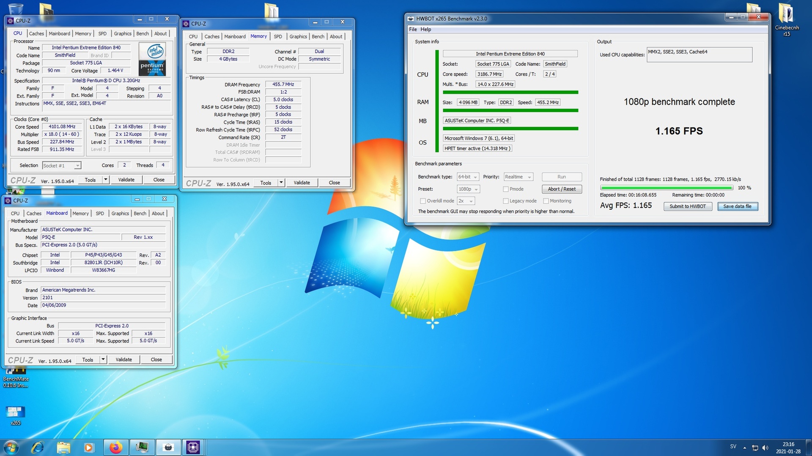Image resolution: width=812 pixels, height=456 pixels.
Task: Expand Tools dropdown arrow in CPU-Z CPU window
Action: [106, 180]
